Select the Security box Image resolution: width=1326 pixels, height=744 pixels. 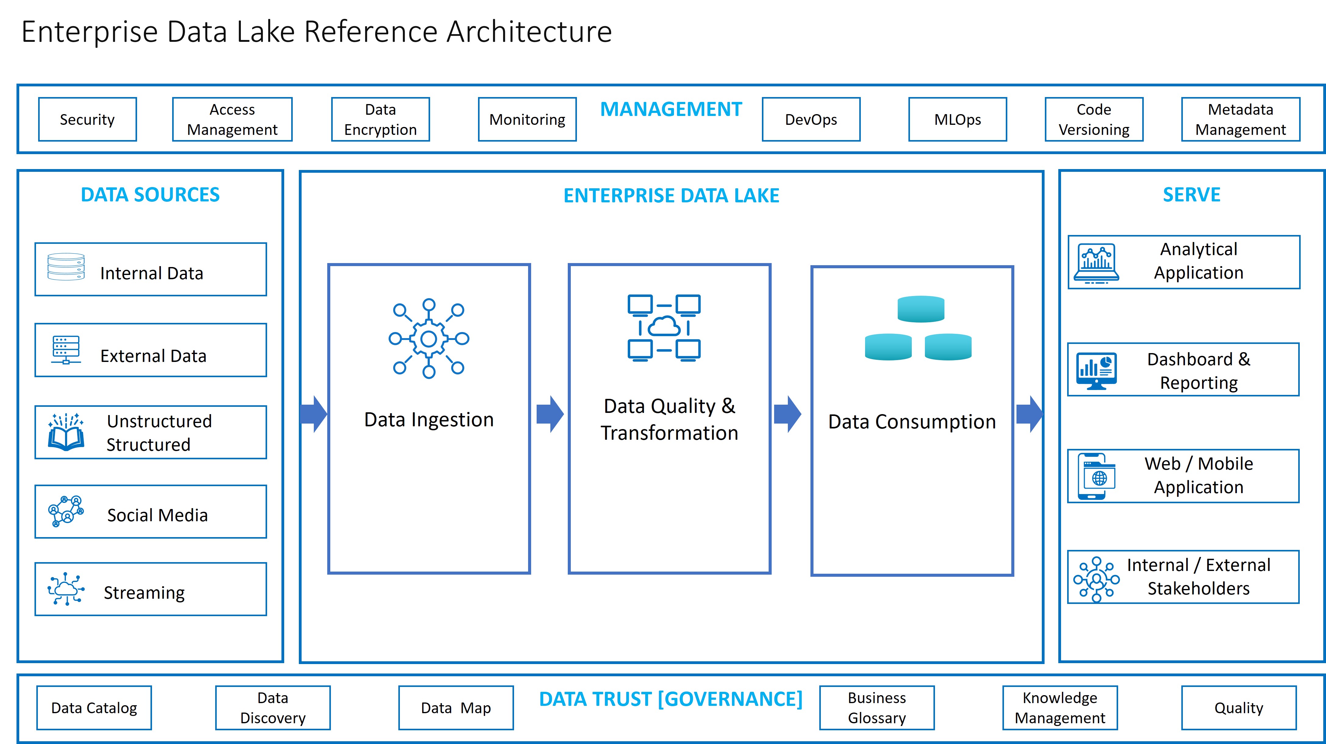pyautogui.click(x=88, y=119)
